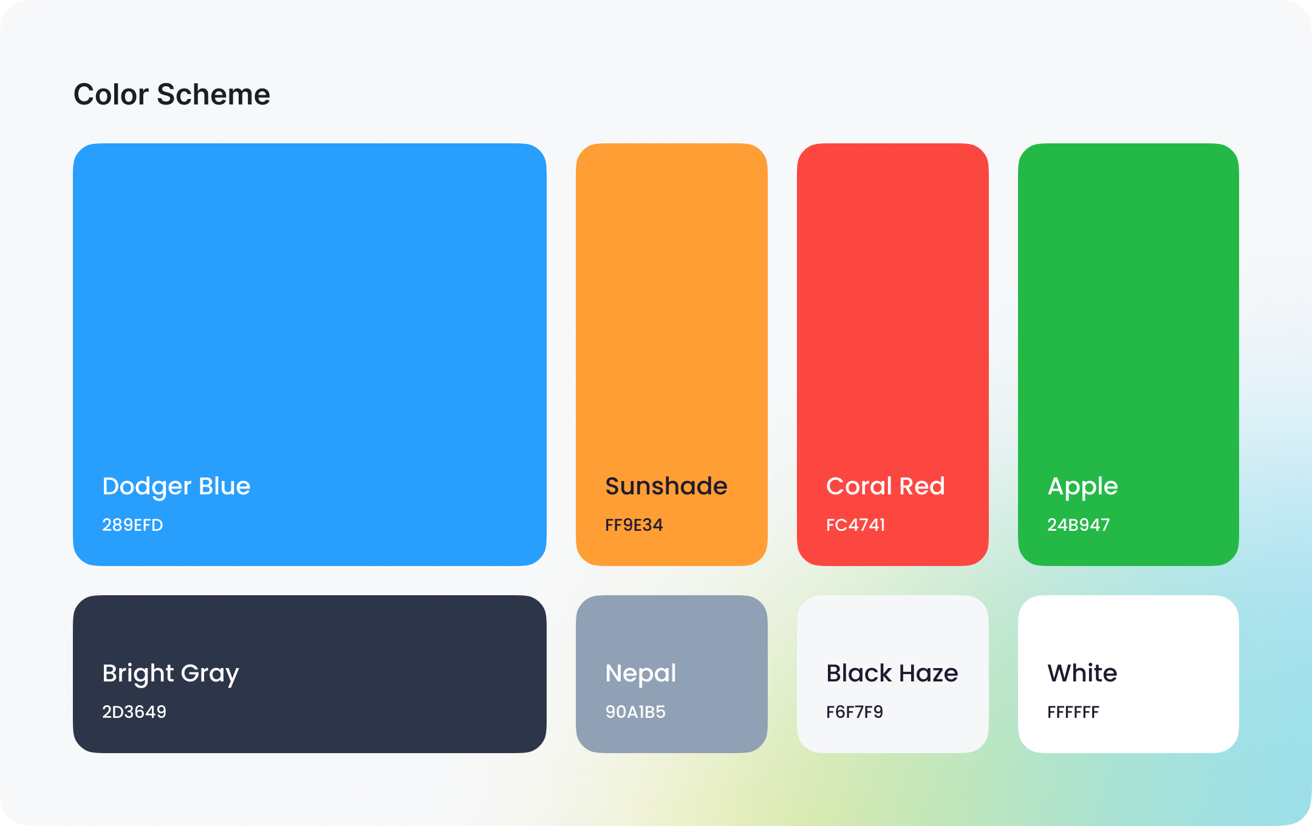This screenshot has height=826, width=1312.
Task: Click hex code 90A1B5
Action: 635,712
